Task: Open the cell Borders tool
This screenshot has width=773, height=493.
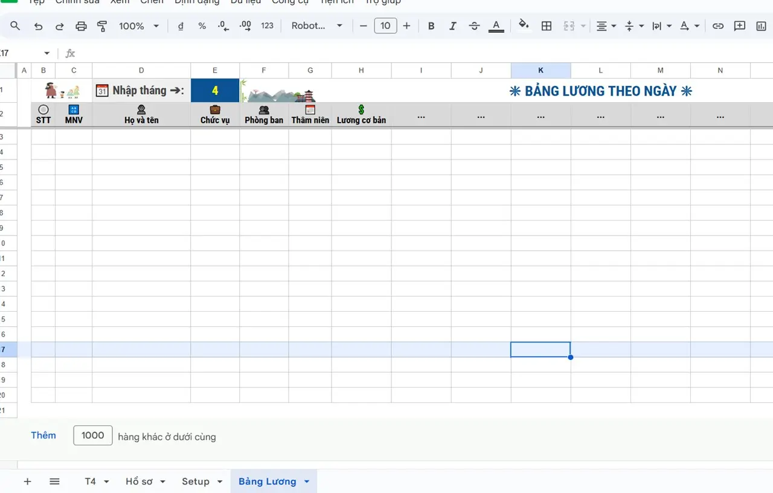Action: [x=547, y=26]
